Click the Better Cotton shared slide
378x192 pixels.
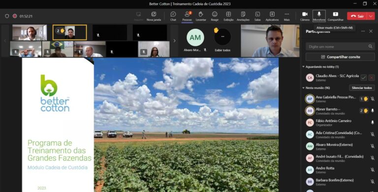click(x=150, y=125)
